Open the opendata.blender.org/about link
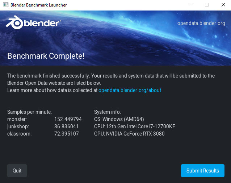The width and height of the screenshot is (231, 183). 130,90
